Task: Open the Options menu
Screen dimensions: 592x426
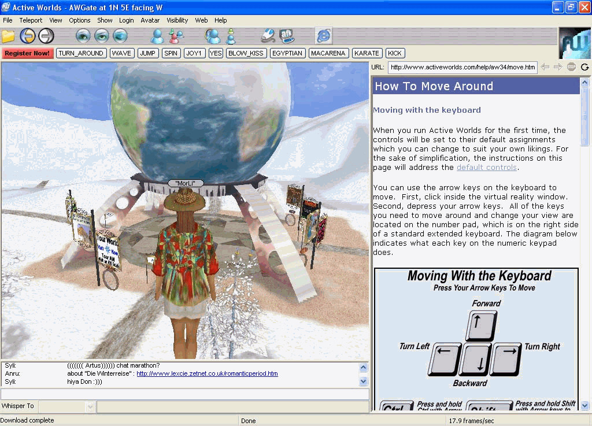Action: [x=80, y=20]
